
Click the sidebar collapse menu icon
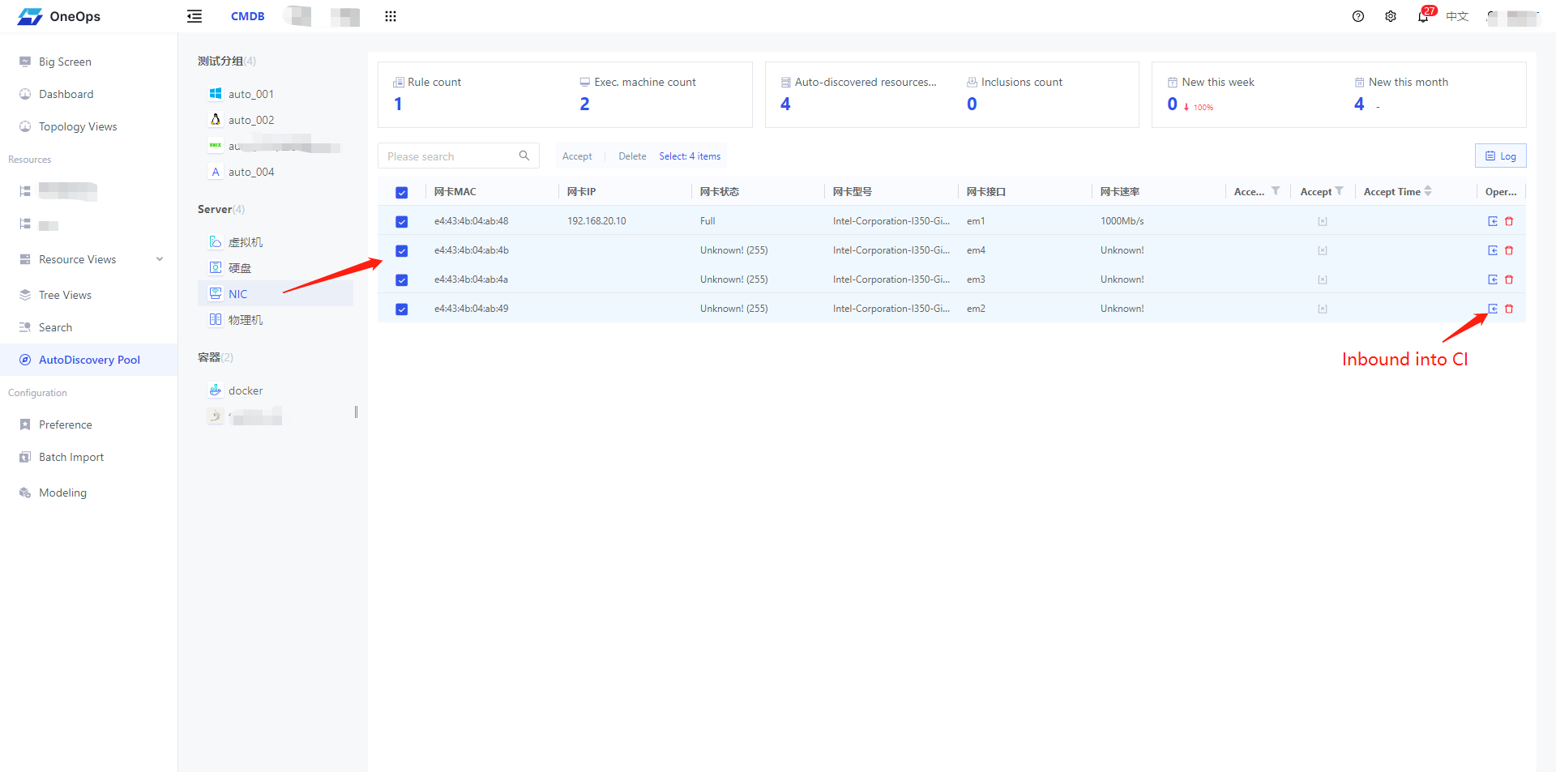click(x=194, y=16)
